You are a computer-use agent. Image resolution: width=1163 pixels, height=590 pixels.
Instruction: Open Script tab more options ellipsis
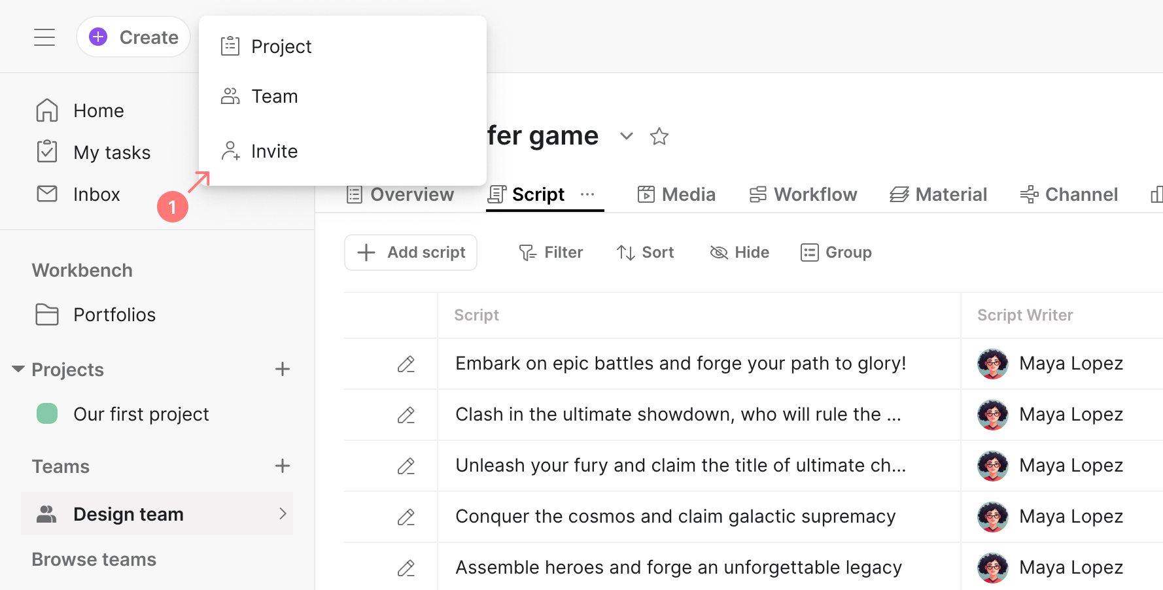click(587, 194)
